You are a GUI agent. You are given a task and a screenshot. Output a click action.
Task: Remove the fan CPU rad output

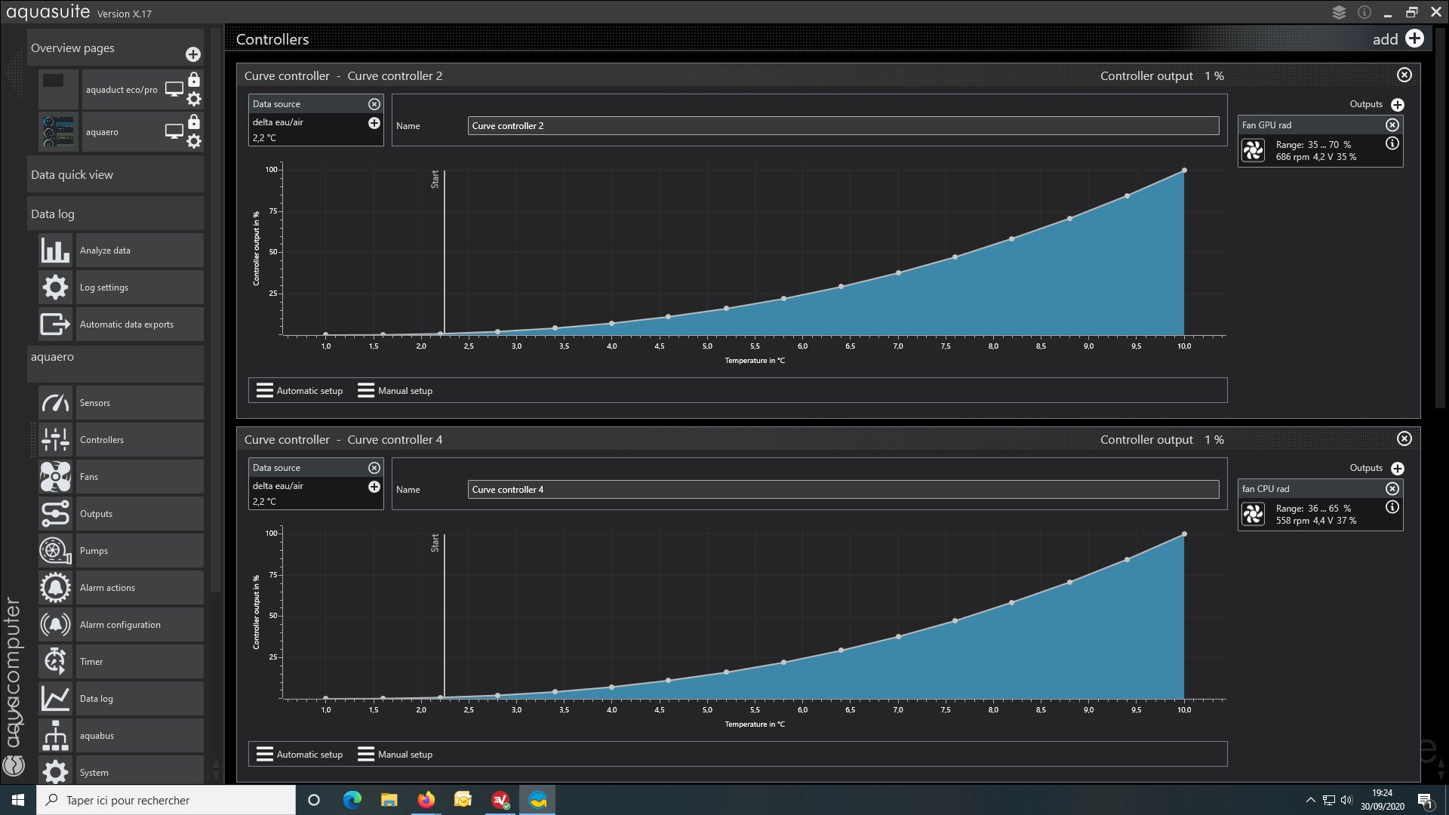pos(1392,489)
